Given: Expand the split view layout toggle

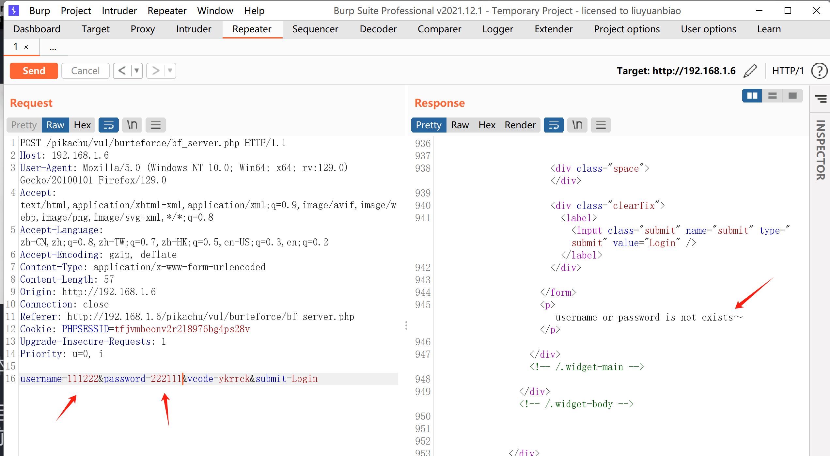Looking at the screenshot, I should (752, 95).
